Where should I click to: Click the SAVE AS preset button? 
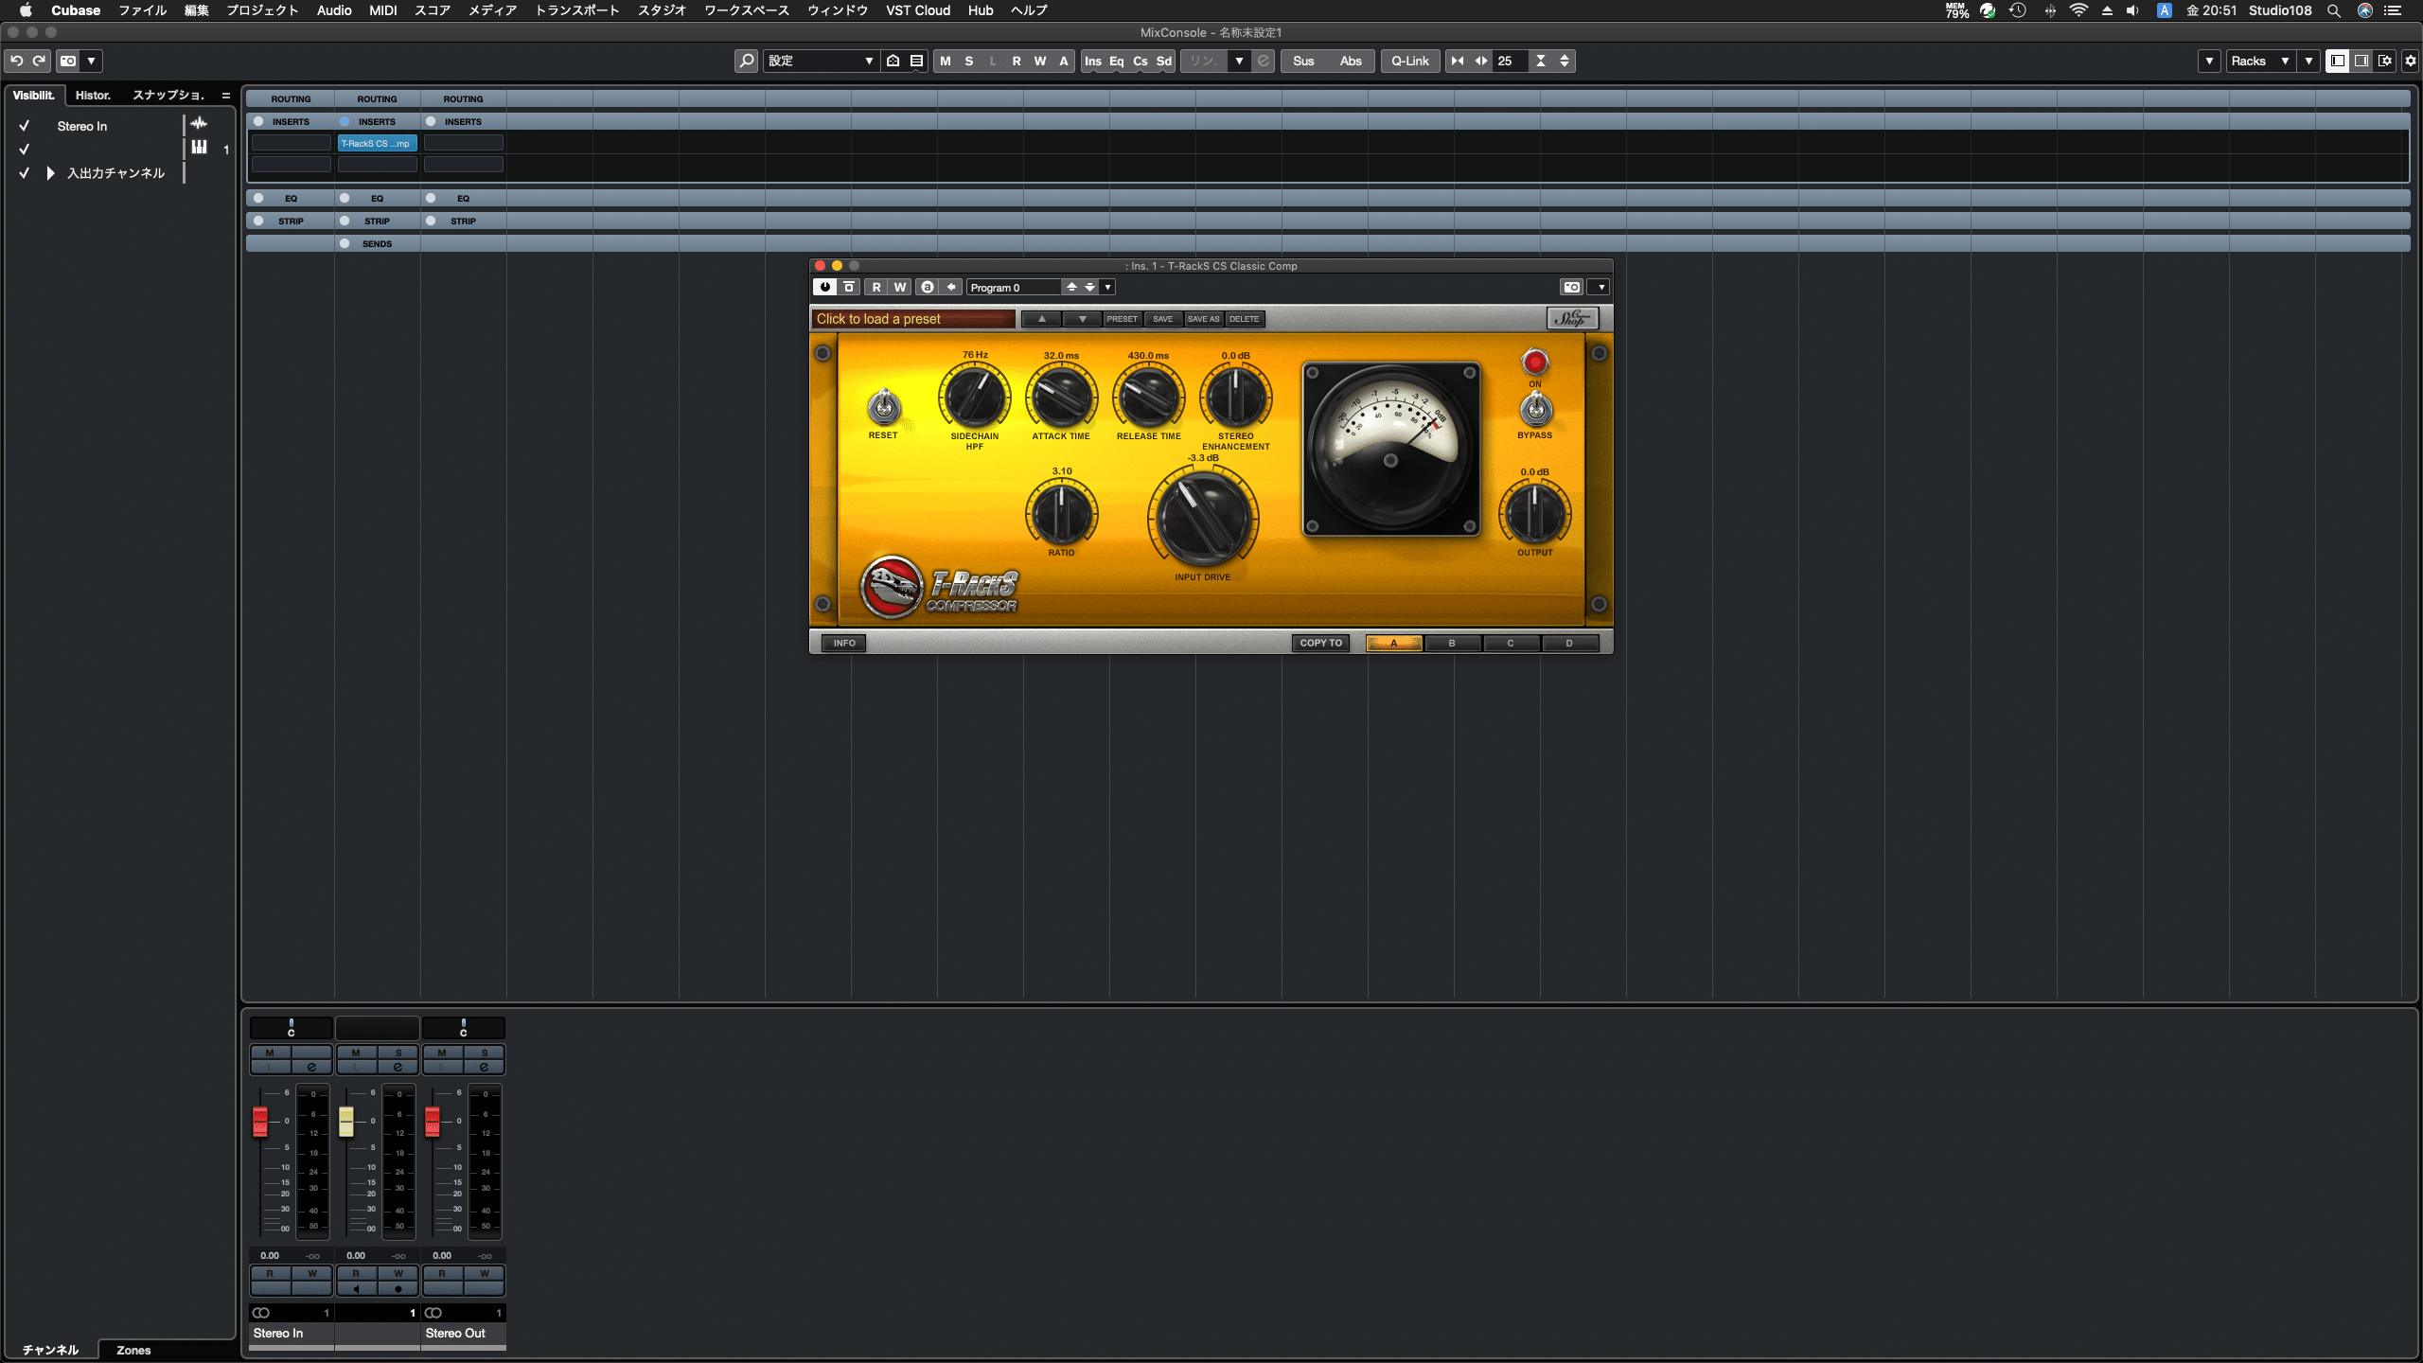(x=1203, y=319)
